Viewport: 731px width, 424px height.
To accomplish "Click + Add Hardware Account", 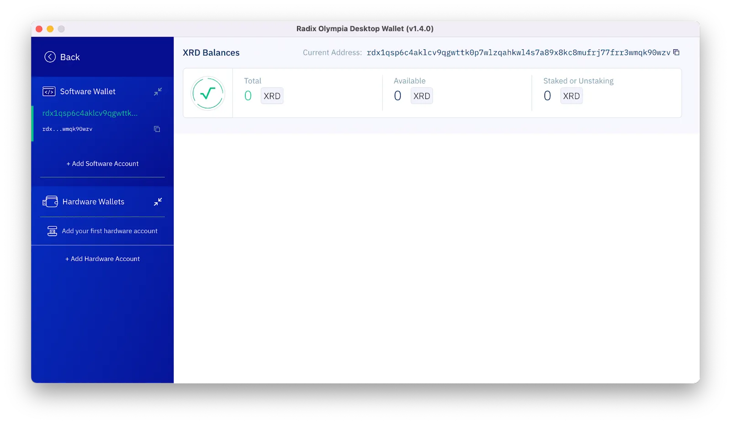I will point(102,259).
